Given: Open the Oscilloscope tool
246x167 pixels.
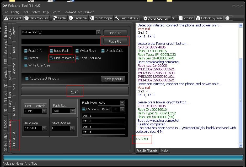Looking at the screenshot, I should pos(101,18).
